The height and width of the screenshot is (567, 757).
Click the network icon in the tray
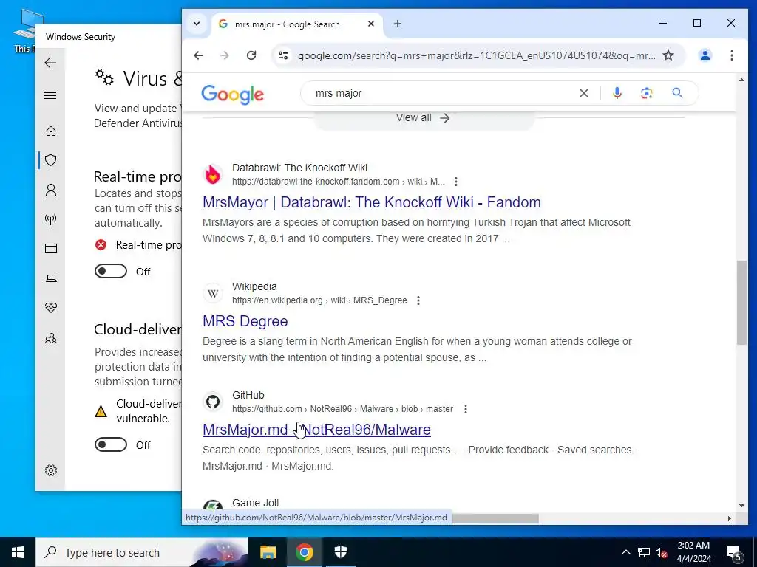click(x=644, y=552)
